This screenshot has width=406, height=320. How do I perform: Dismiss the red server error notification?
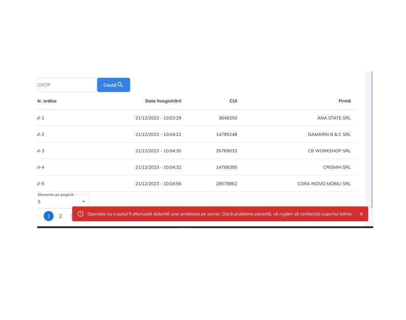(361, 214)
